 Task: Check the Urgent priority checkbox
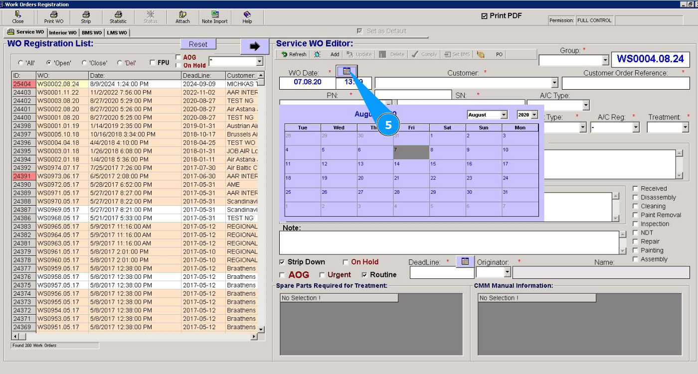[x=322, y=275]
